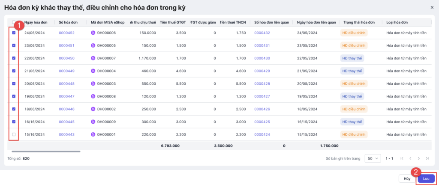Jump to first page arrow
Image resolution: width=439 pixels, height=187 pixels.
click(x=402, y=158)
